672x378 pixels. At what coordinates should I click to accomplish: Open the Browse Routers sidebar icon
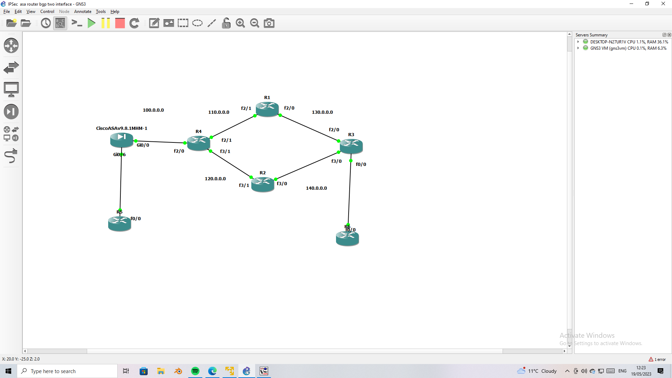(11, 45)
